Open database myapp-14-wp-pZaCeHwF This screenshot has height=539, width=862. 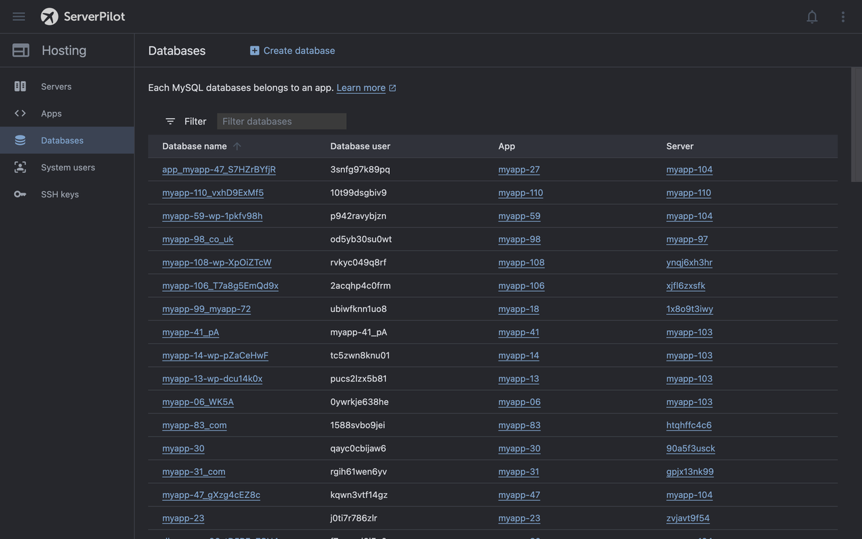tap(215, 356)
